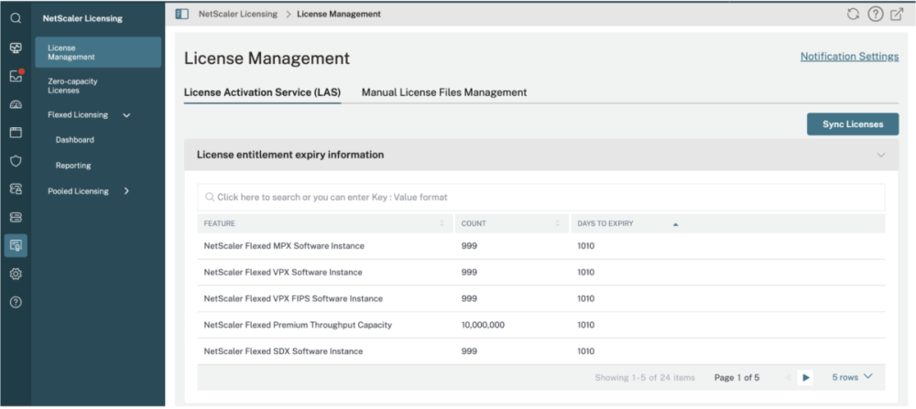Screen dimensions: 916x409
Task: Switch to Manual License Files Management tab
Action: (x=444, y=92)
